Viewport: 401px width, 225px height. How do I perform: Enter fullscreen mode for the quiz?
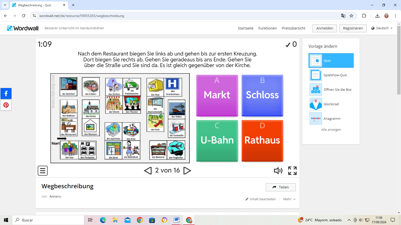pyautogui.click(x=292, y=171)
